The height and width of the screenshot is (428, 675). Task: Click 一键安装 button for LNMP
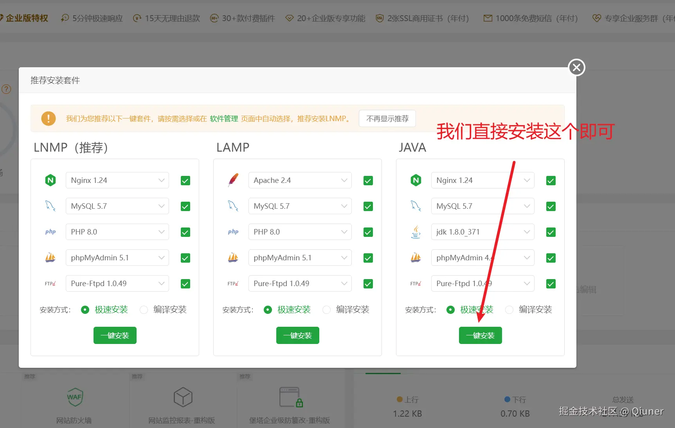(x=115, y=335)
